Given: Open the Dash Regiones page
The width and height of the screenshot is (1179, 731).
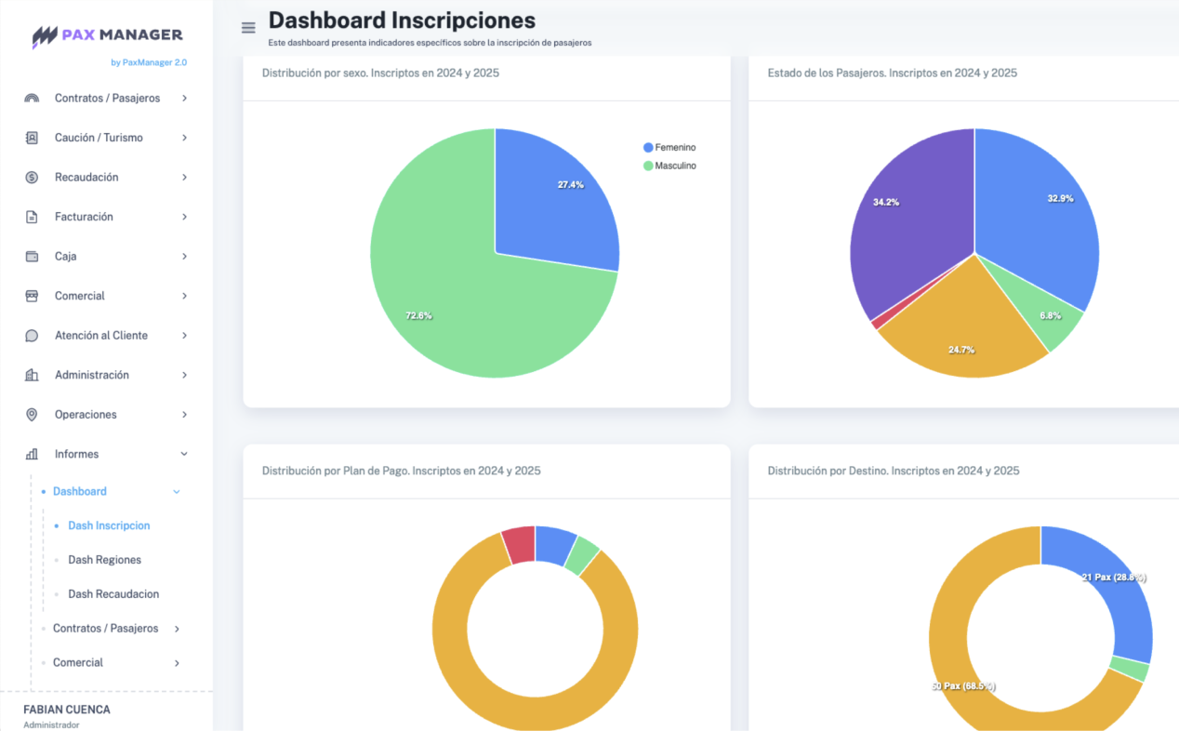Looking at the screenshot, I should (104, 560).
